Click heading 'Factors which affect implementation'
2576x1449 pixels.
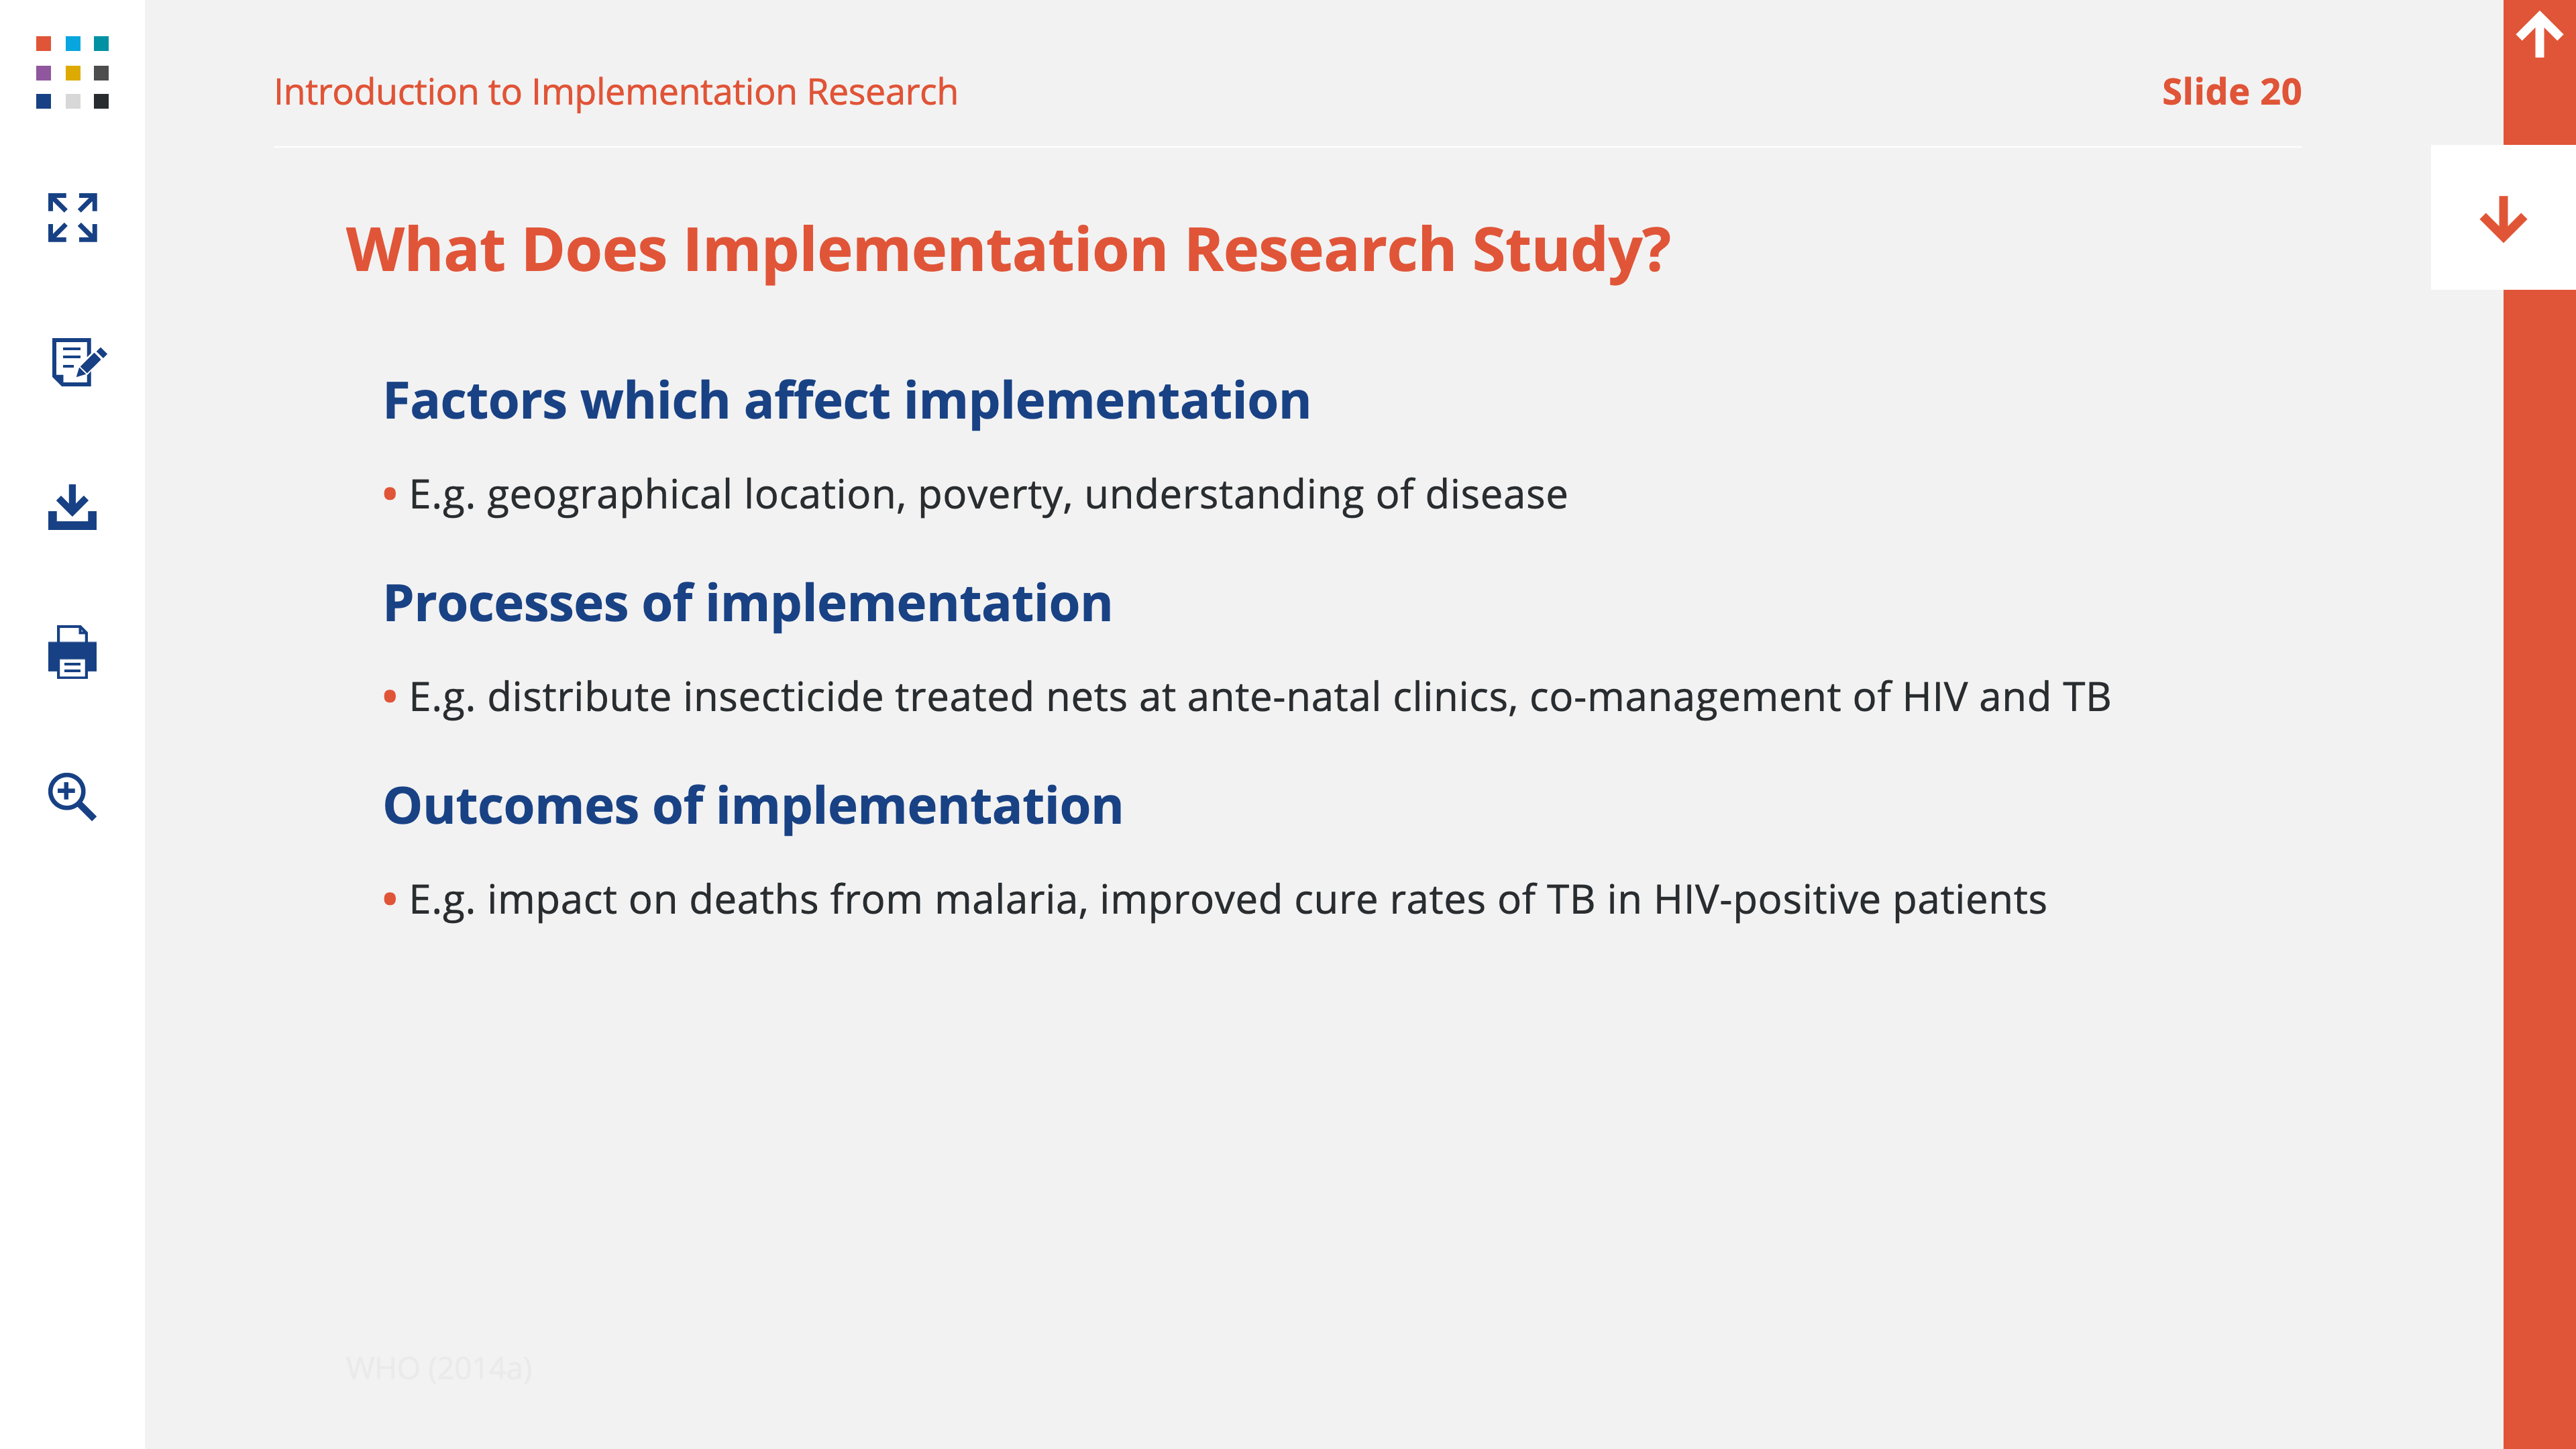846,402
